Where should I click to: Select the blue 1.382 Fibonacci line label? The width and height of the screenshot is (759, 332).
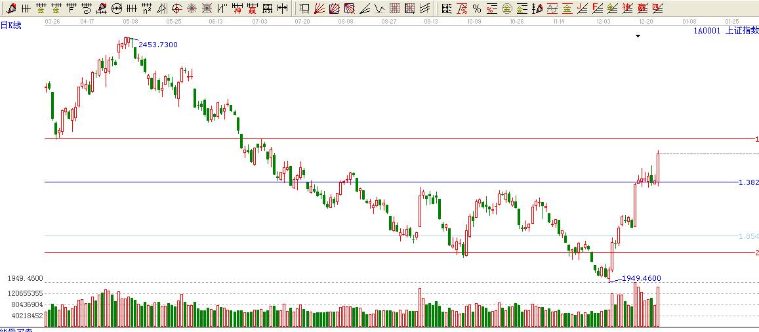748,182
